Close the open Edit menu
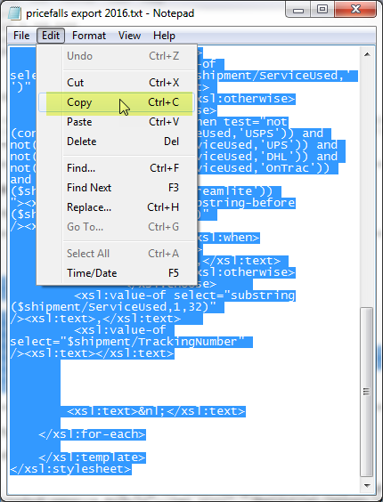Viewport: 383px width, 502px height. point(51,36)
